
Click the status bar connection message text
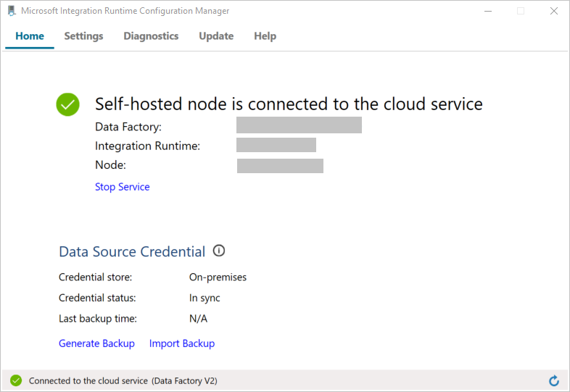(x=123, y=380)
